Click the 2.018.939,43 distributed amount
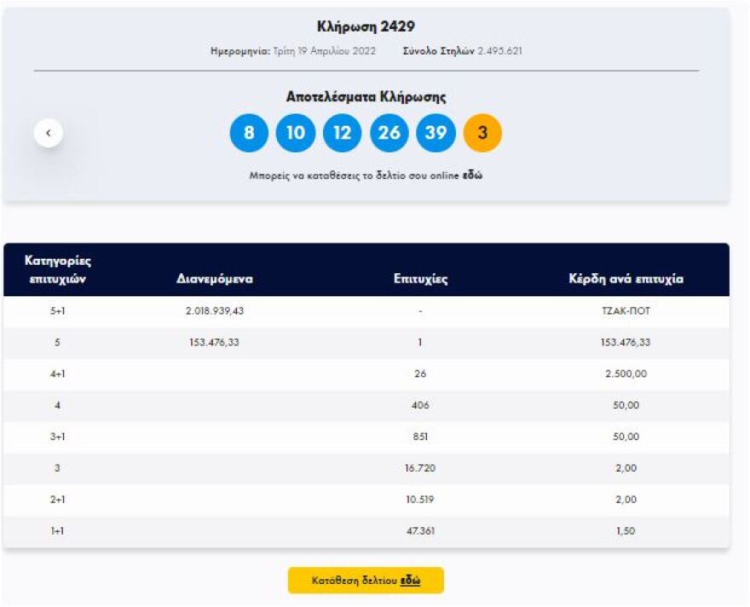Screen dimensions: 750x607 pyautogui.click(x=215, y=312)
